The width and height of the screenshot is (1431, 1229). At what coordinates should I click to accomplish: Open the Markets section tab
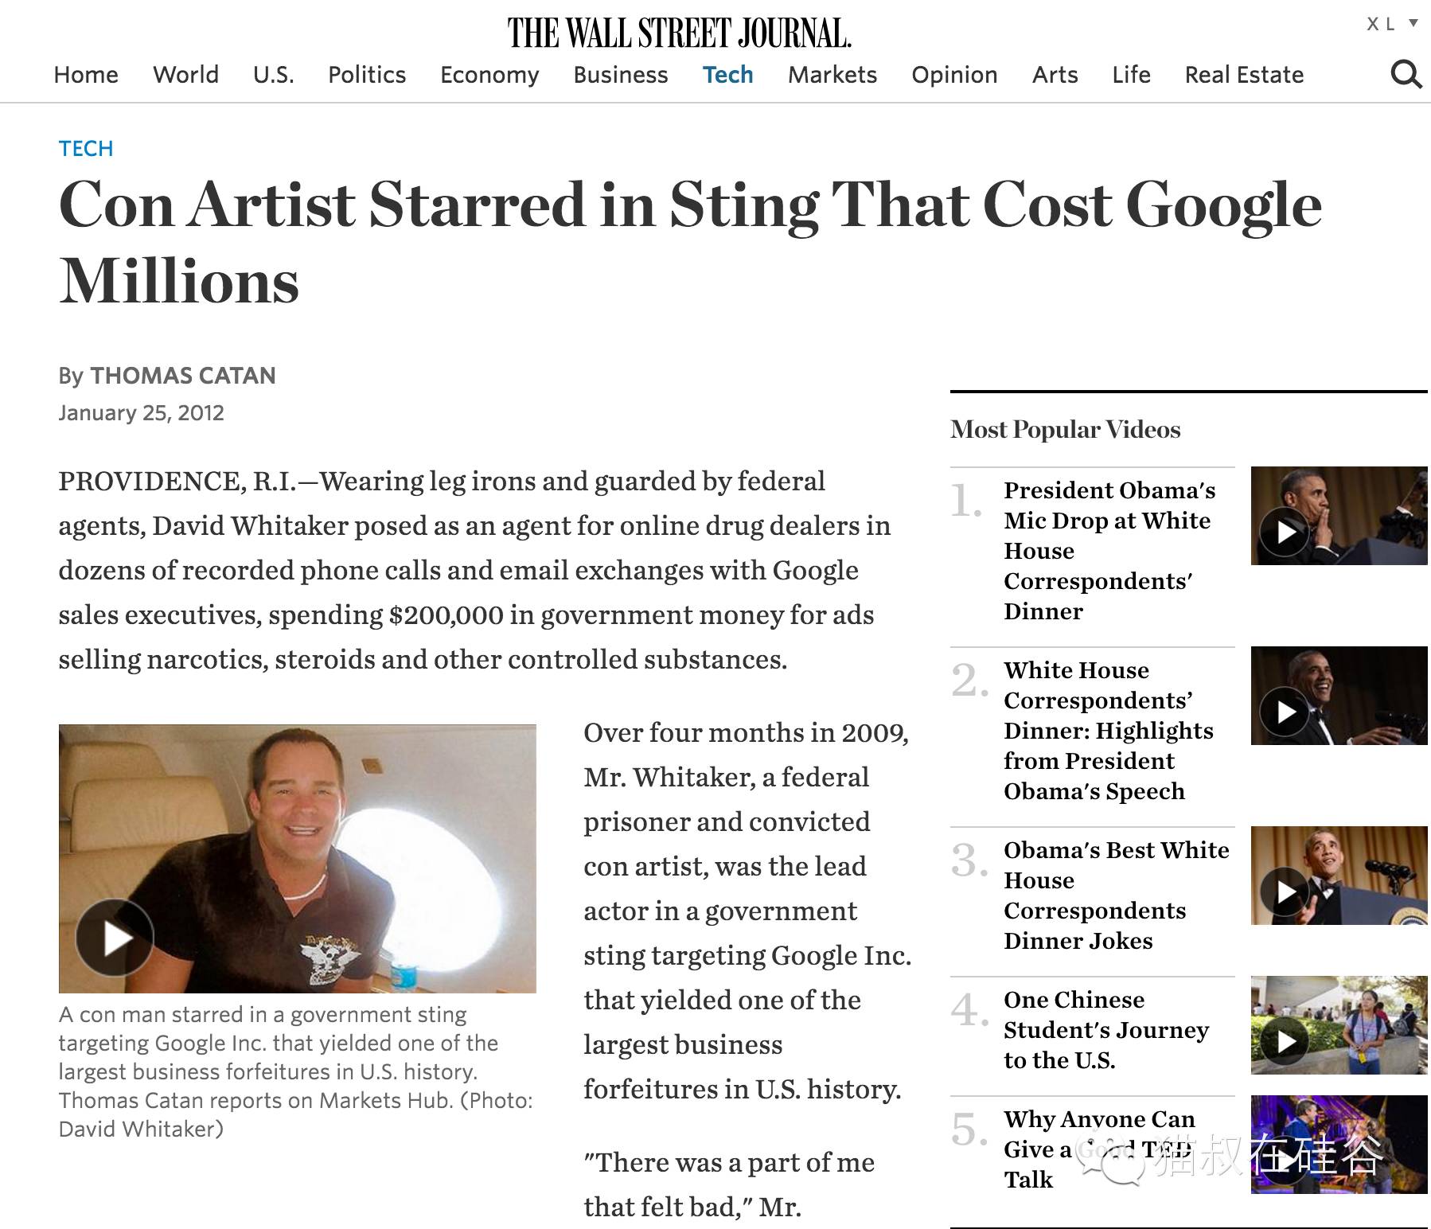[832, 75]
